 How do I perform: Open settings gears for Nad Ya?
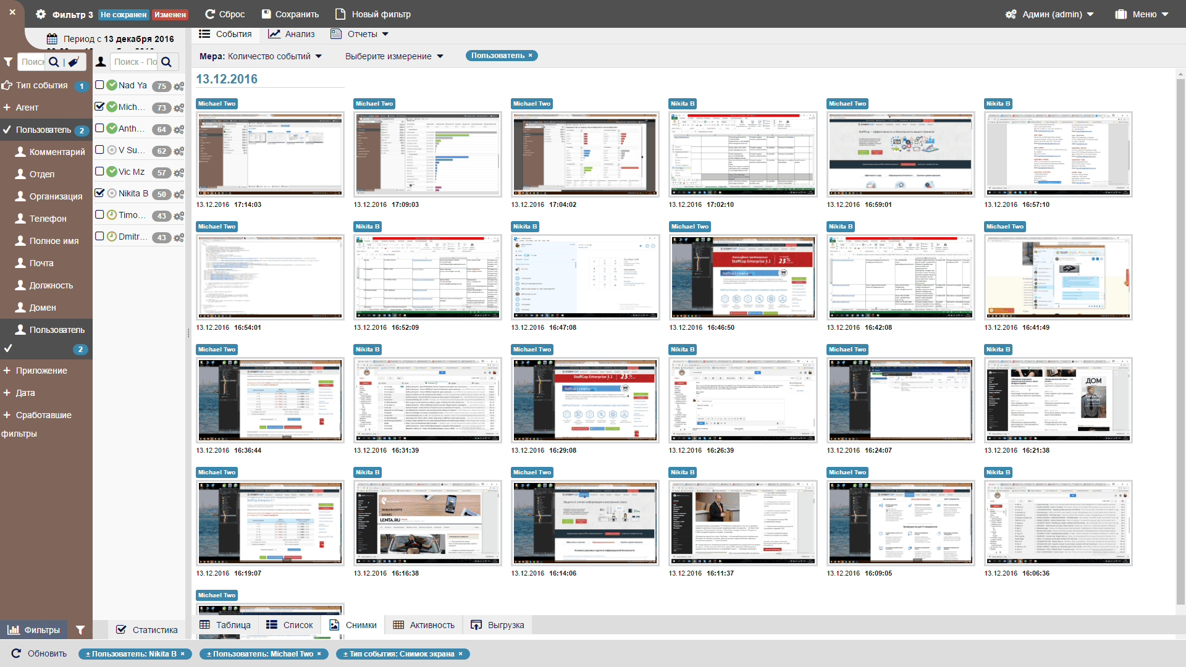179,86
